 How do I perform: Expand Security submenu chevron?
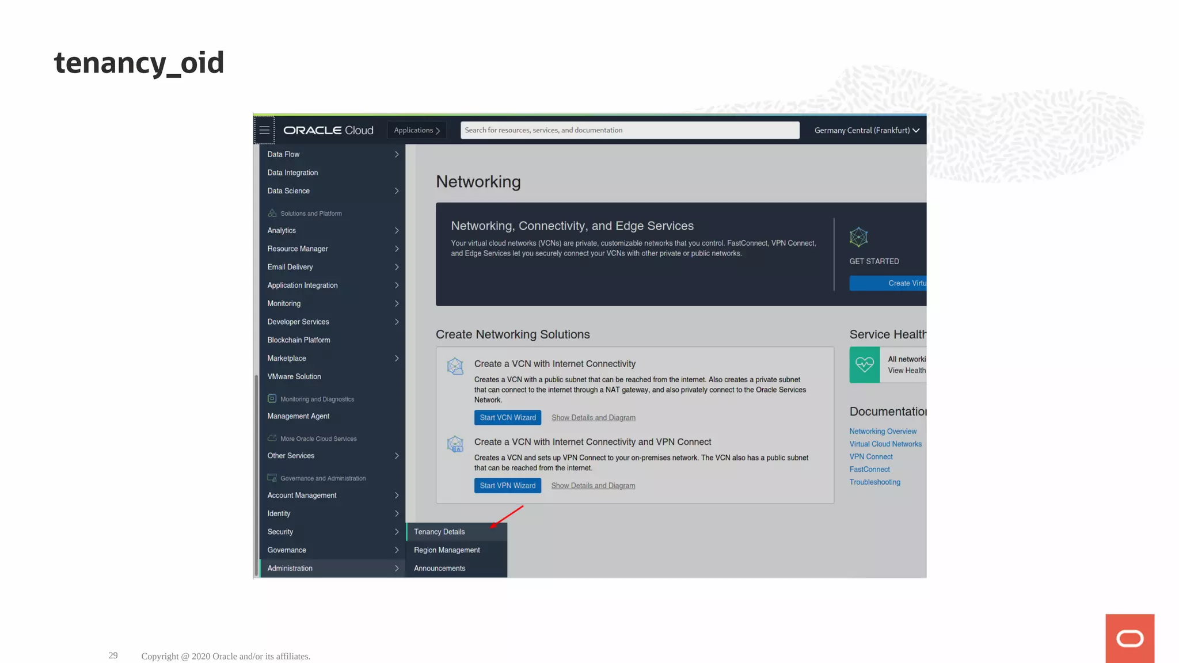(x=397, y=532)
